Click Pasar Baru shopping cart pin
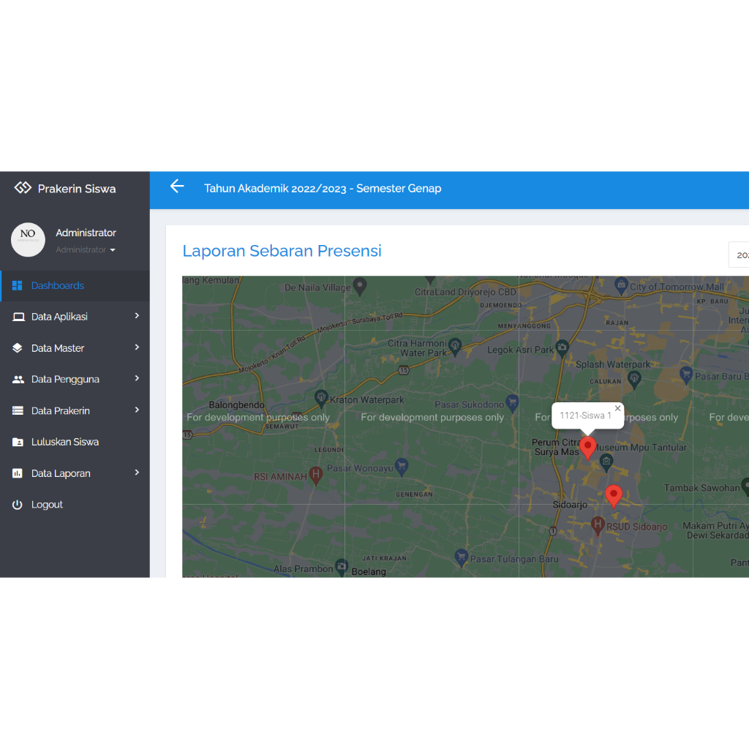Viewport: 749px width, 749px height. pyautogui.click(x=686, y=375)
